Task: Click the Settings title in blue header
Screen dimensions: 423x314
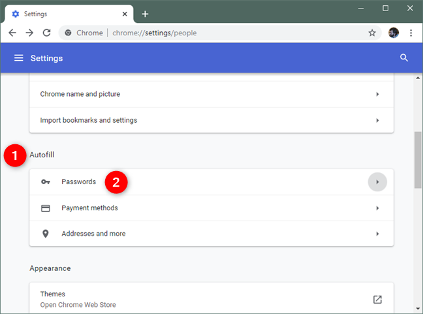Action: (x=46, y=58)
